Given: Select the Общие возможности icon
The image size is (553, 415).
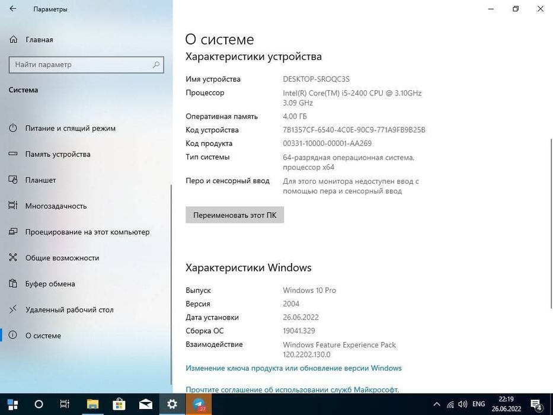Looking at the screenshot, I should [x=13, y=258].
